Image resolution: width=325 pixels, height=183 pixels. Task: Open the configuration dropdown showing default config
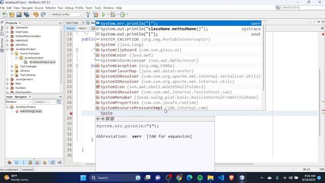[x=67, y=15]
